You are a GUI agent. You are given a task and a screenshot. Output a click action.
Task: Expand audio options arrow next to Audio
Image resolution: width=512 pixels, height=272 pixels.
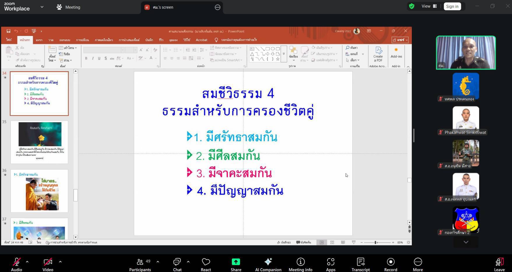click(x=27, y=262)
